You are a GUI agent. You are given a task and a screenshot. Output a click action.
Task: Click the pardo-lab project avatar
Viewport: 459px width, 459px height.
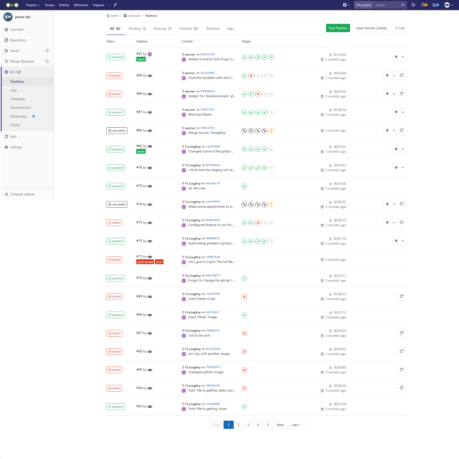coord(8,17)
